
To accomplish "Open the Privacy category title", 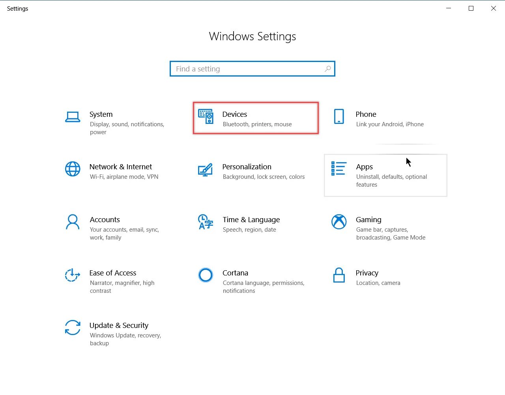I will (x=367, y=273).
